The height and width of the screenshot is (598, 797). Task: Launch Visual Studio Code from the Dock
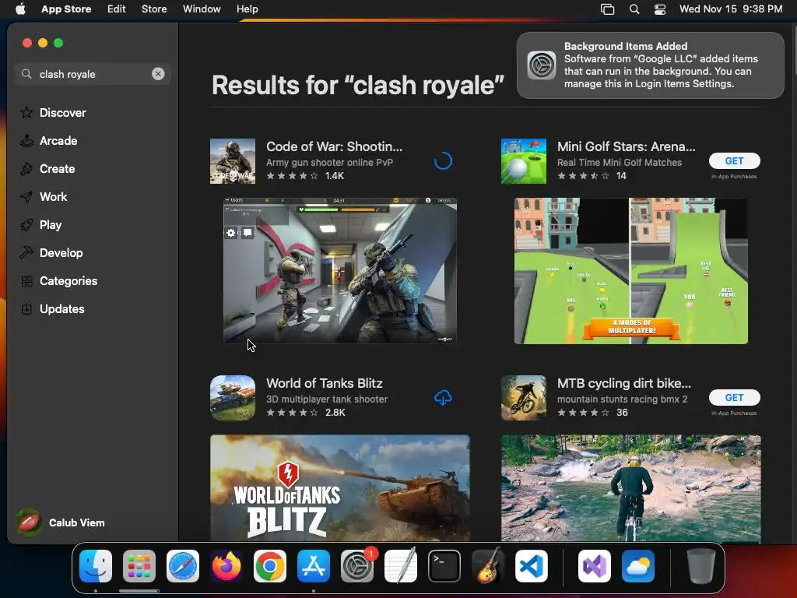pos(532,566)
